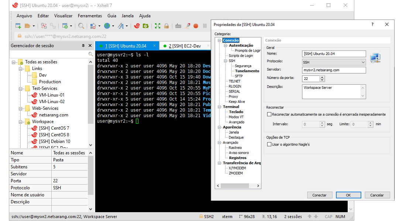The height and width of the screenshot is (221, 406).
Task: Click the Find magnifier toolbar icon
Action: [81, 26]
